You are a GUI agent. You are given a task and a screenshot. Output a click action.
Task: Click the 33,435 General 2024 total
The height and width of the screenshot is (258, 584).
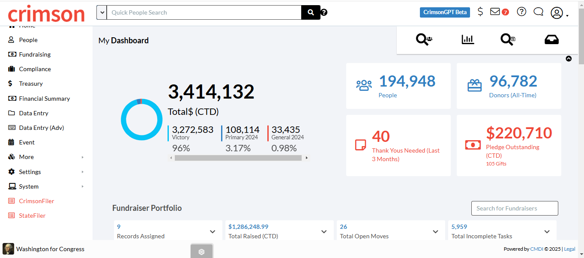tap(286, 130)
